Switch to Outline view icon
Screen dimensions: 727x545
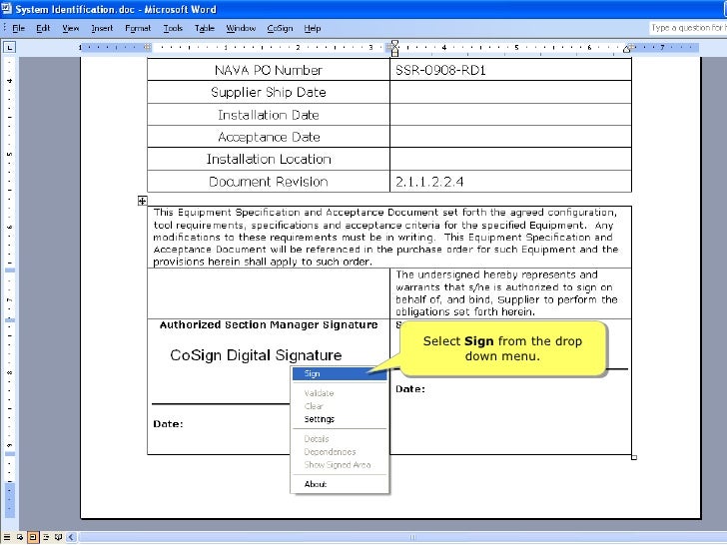[46, 537]
